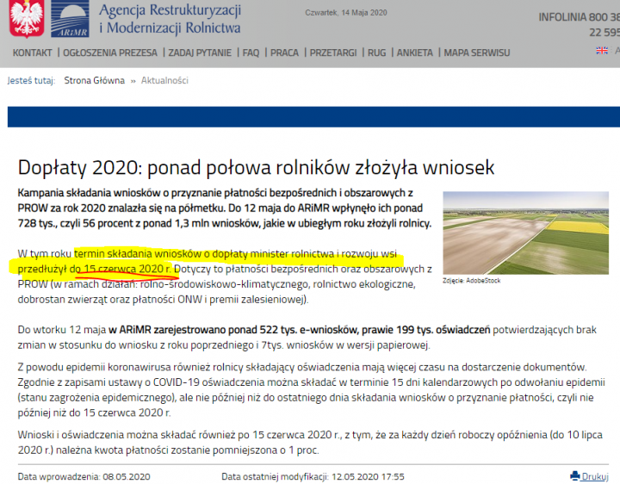
Task: Click the printer icon next to Drukuj
Action: 575,475
